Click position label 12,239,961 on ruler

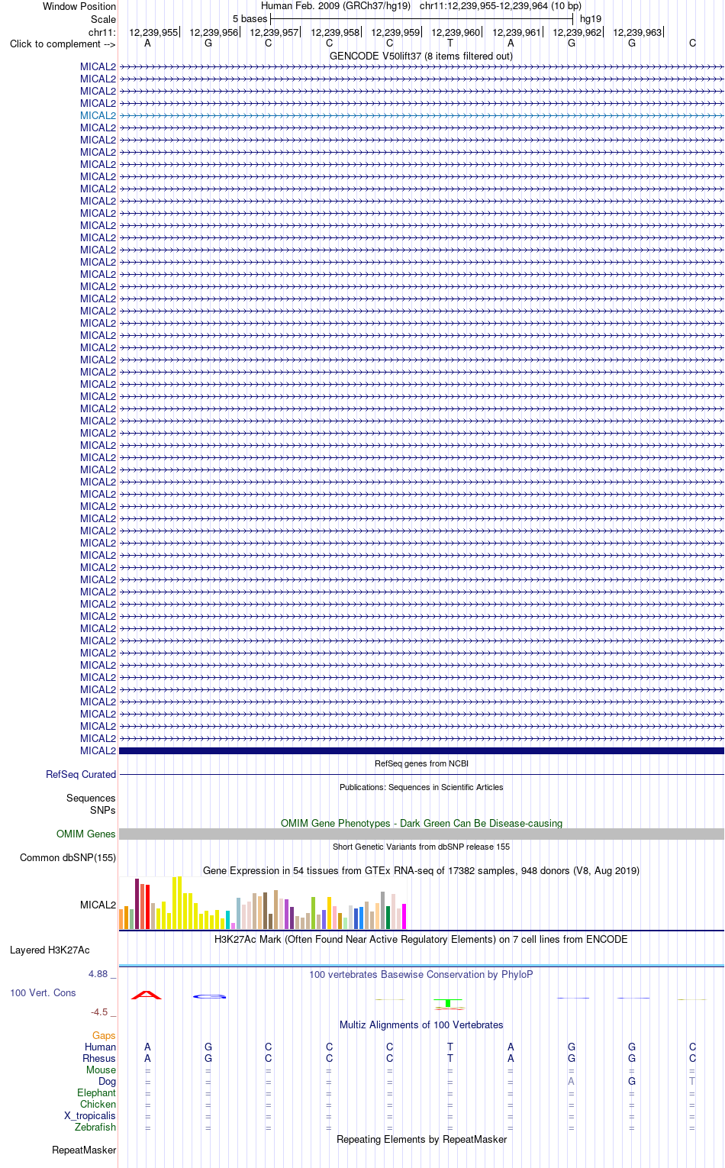tap(517, 32)
